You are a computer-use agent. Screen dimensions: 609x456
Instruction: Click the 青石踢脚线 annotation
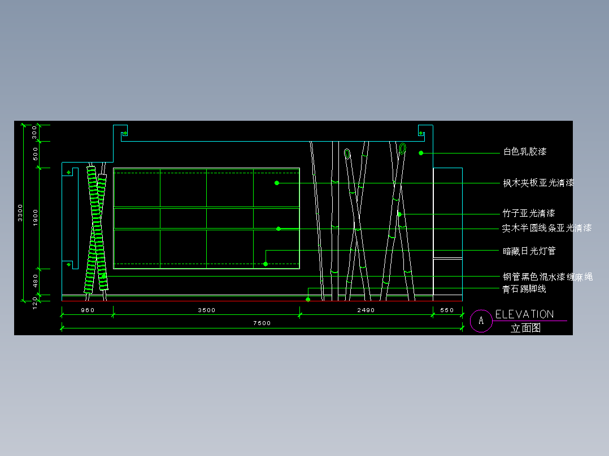tap(524, 289)
